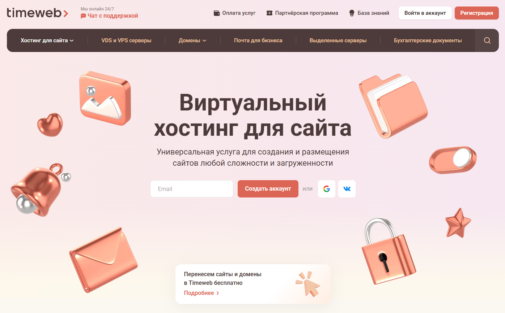Click the wallet icon beside Оплата услуг
This screenshot has height=313, width=505.
[217, 13]
